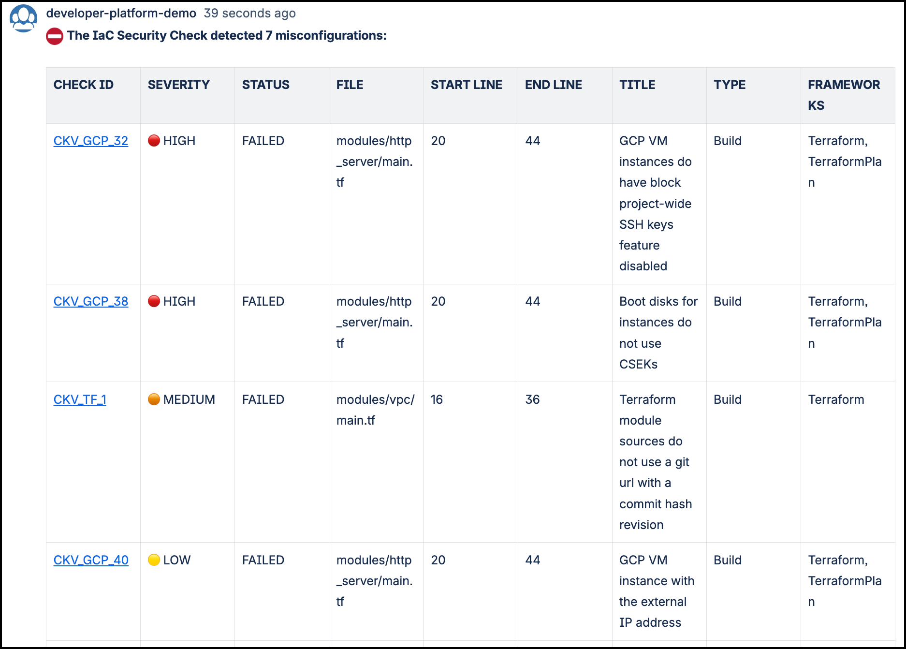906x649 pixels.
Task: Click yellow LOW severity dot for CKV_GCP_40
Action: click(x=154, y=560)
